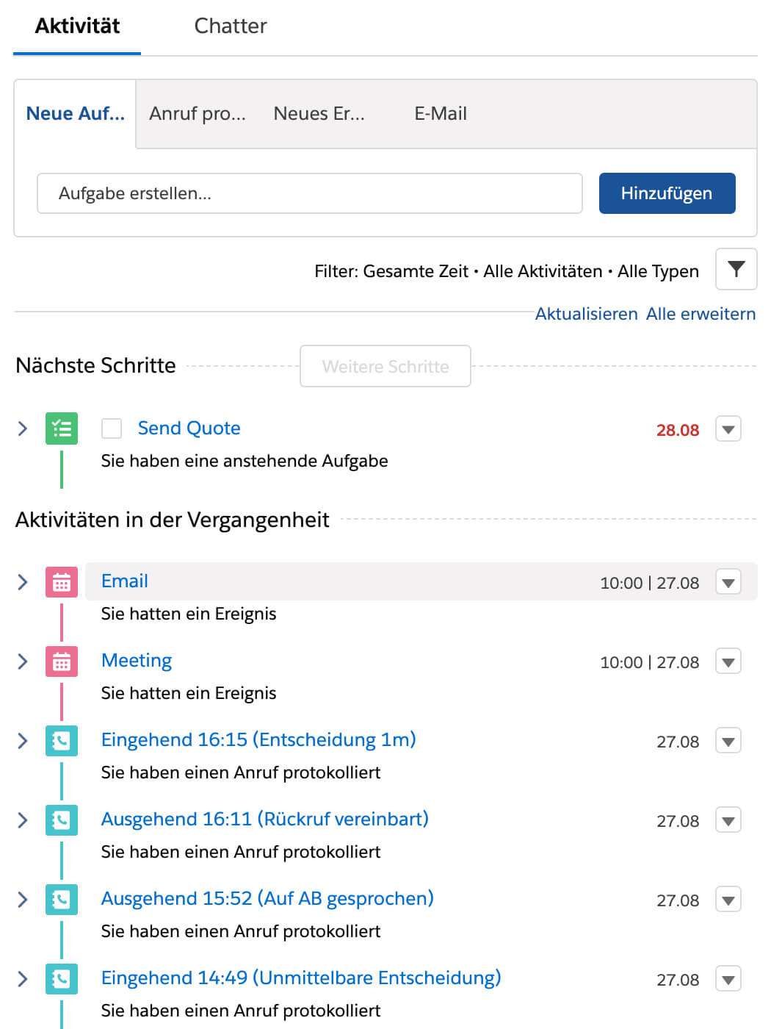This screenshot has width=771, height=1029.
Task: Click the Alle erweitern link
Action: (701, 314)
